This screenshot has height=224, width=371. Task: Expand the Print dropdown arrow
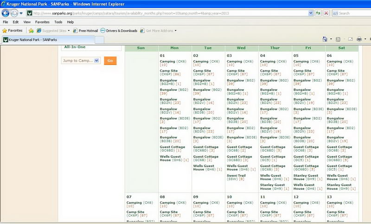pos(365,39)
